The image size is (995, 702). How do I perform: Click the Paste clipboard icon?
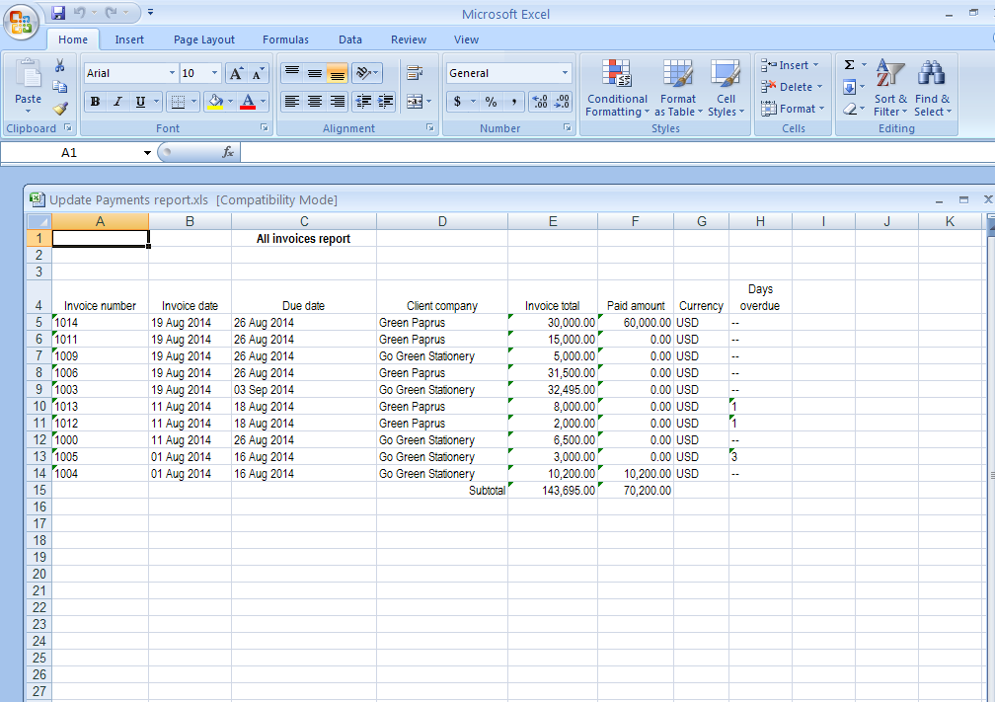(x=28, y=74)
